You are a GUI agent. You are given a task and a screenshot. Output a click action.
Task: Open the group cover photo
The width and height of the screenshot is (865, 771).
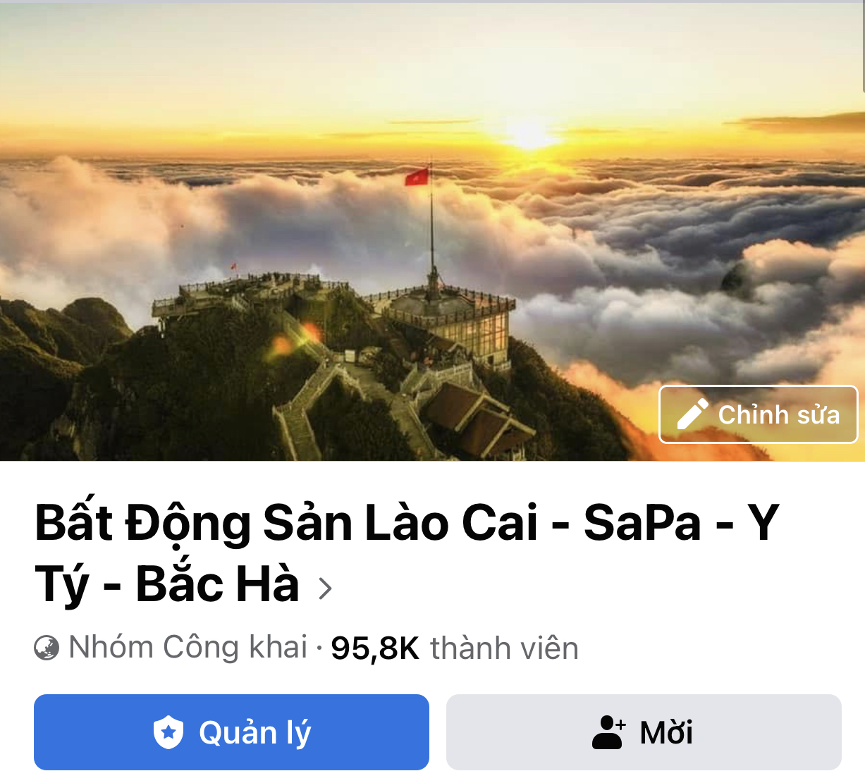click(432, 231)
